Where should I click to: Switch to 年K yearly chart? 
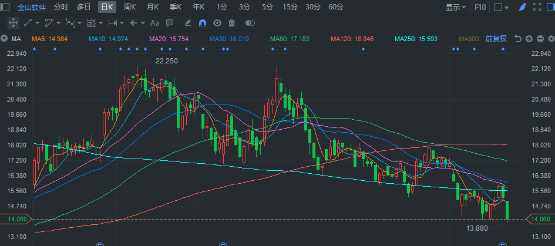tap(199, 6)
